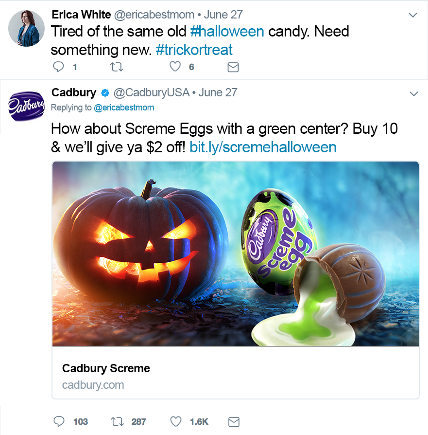Send Erica's tweet via direct message
The width and height of the screenshot is (428, 435).
233,67
